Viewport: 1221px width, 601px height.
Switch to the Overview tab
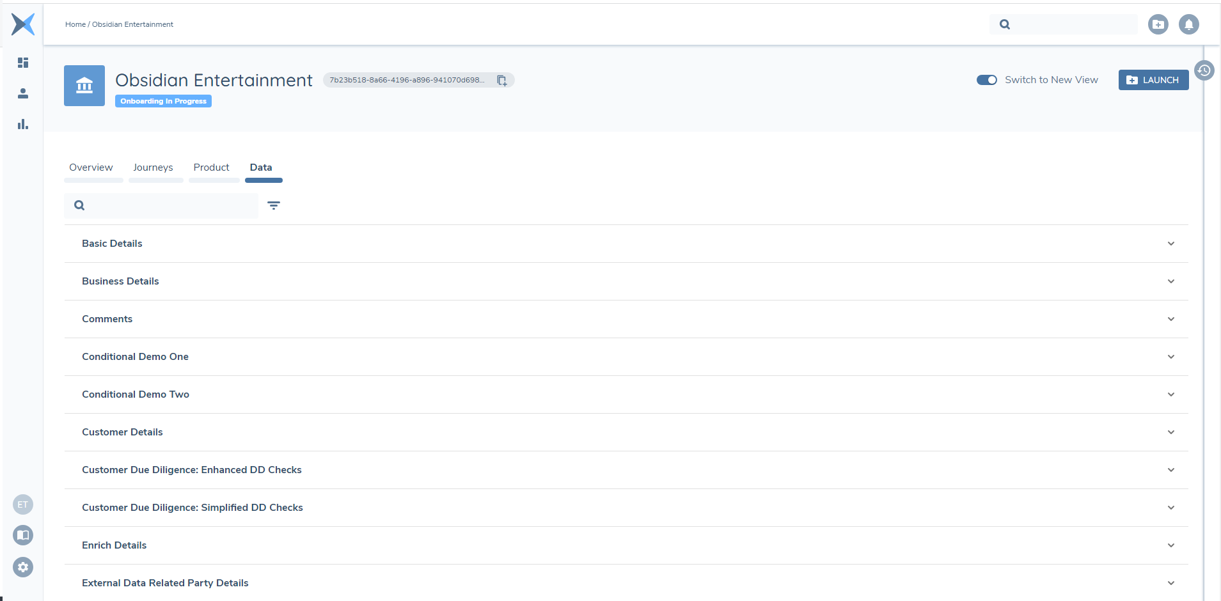[91, 168]
